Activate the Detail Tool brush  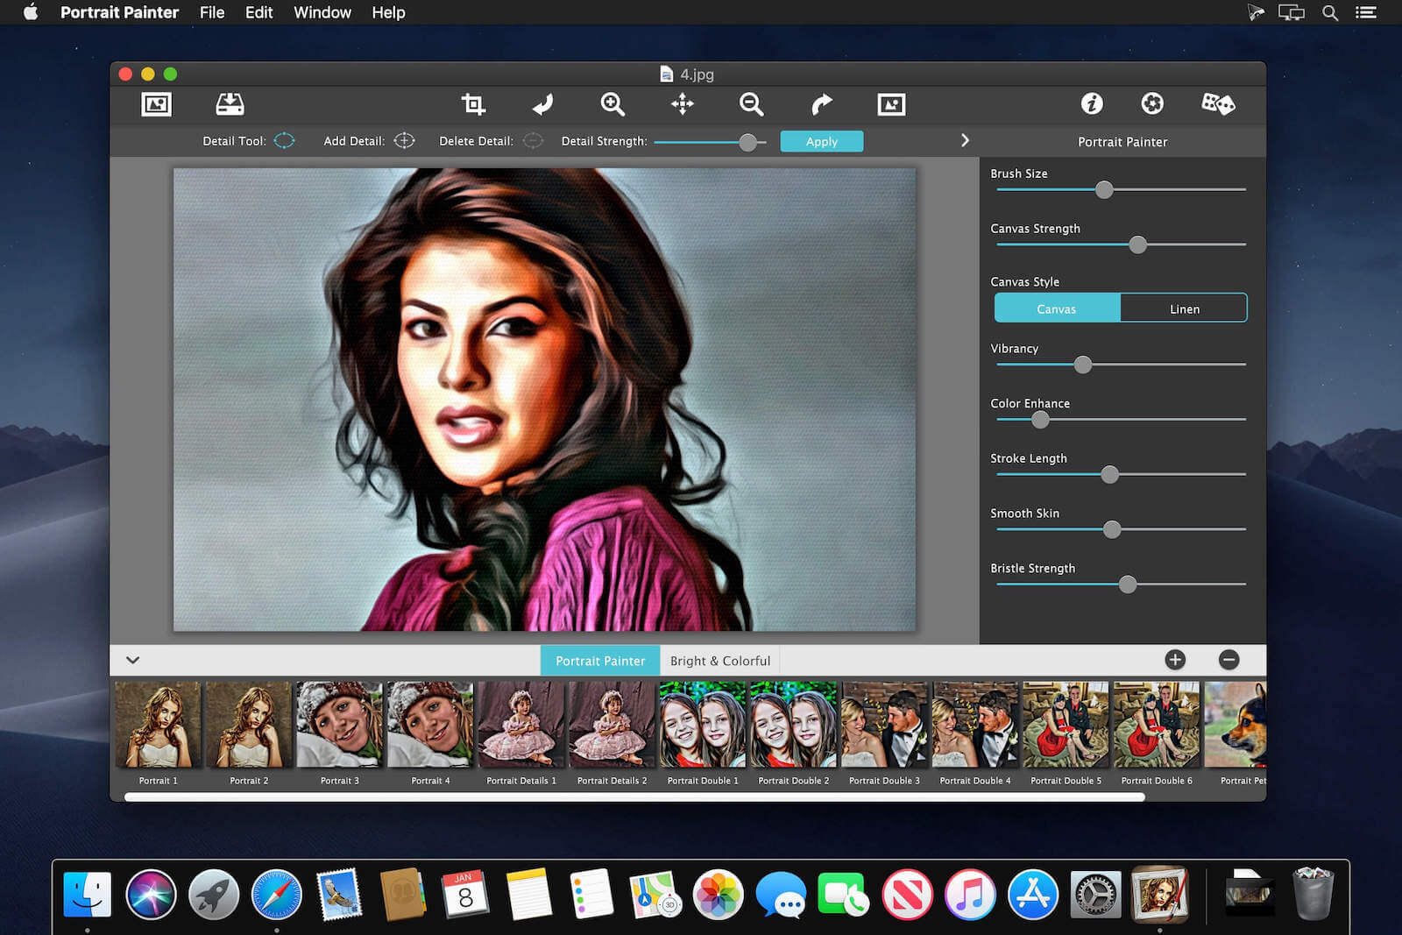click(283, 140)
